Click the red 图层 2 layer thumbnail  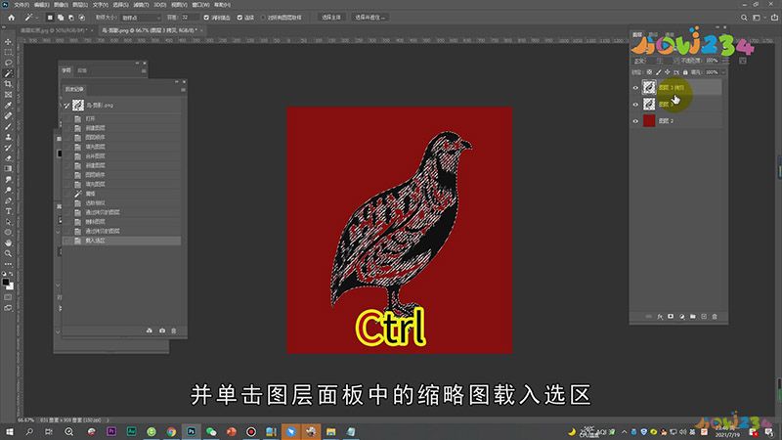(649, 120)
